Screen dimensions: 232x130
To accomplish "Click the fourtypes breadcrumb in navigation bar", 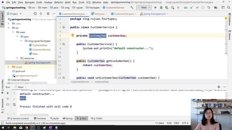I will pos(94,8).
